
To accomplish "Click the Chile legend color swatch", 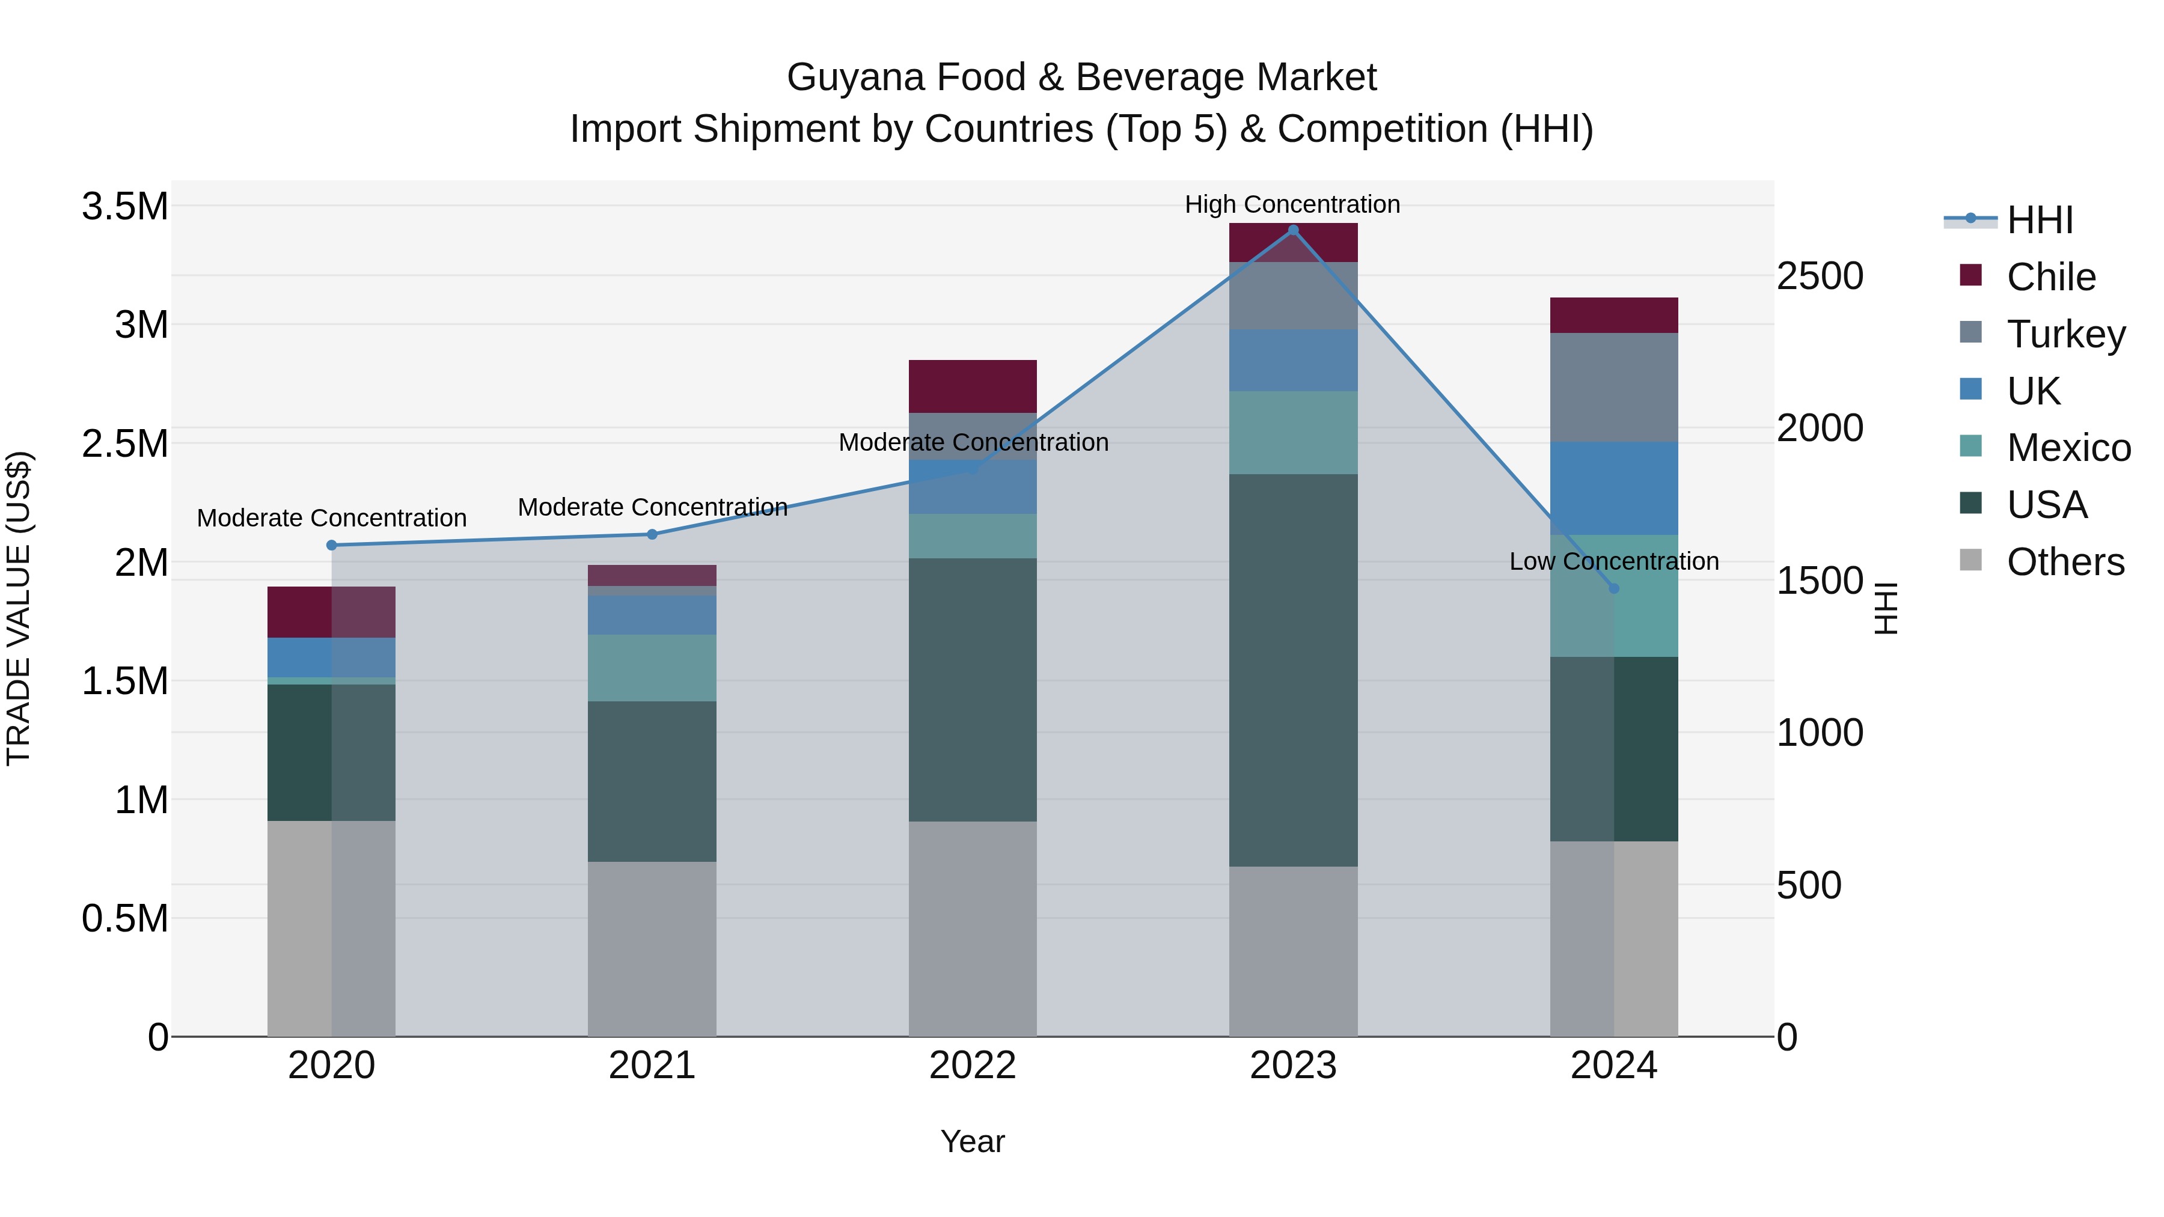I will point(1971,275).
